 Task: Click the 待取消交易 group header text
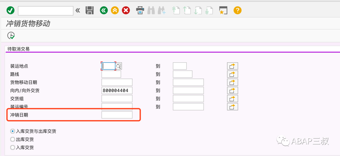(x=19, y=49)
